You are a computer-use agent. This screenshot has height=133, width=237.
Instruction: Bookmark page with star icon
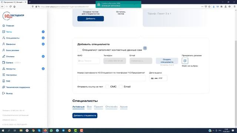click(x=209, y=7)
